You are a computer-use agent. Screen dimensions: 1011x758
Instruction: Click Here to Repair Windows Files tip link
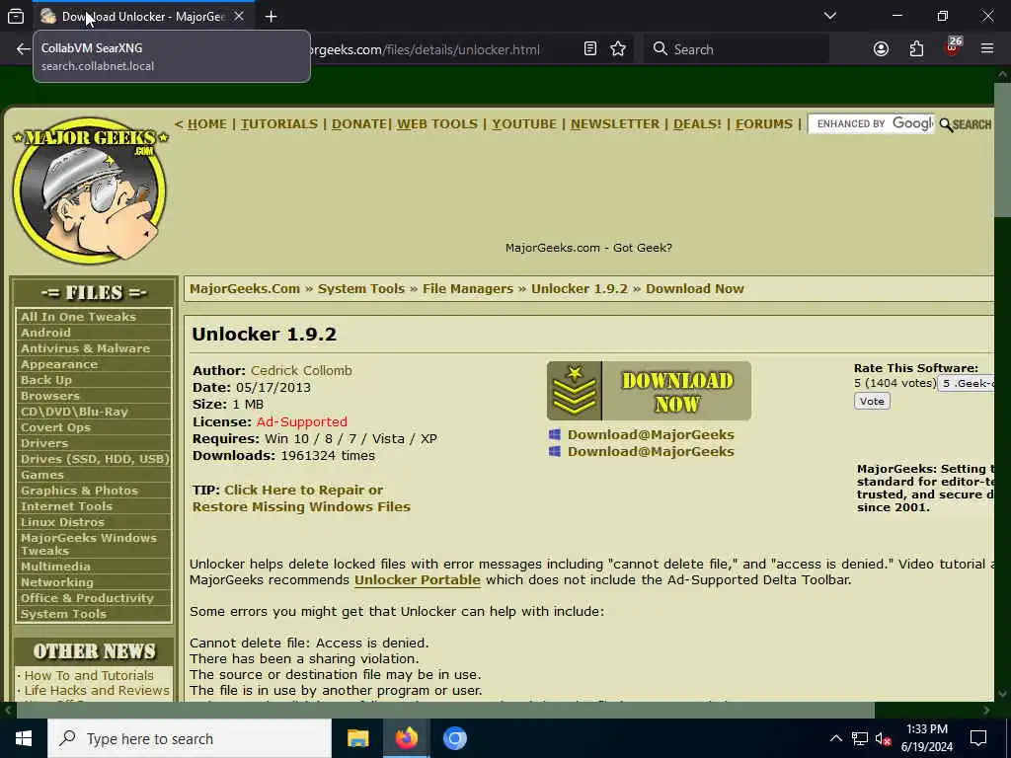(x=301, y=498)
